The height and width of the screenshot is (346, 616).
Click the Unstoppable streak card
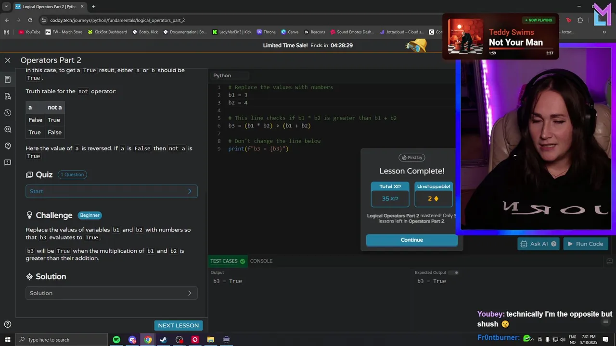pos(434,194)
